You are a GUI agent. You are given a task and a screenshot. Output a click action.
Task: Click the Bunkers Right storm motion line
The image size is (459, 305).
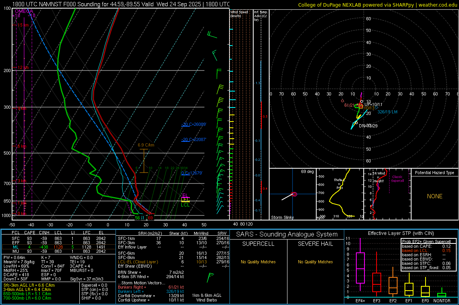pos(151,287)
